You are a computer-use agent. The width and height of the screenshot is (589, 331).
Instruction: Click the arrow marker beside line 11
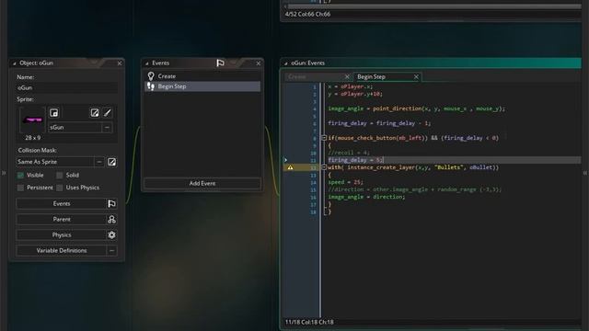[x=285, y=160]
